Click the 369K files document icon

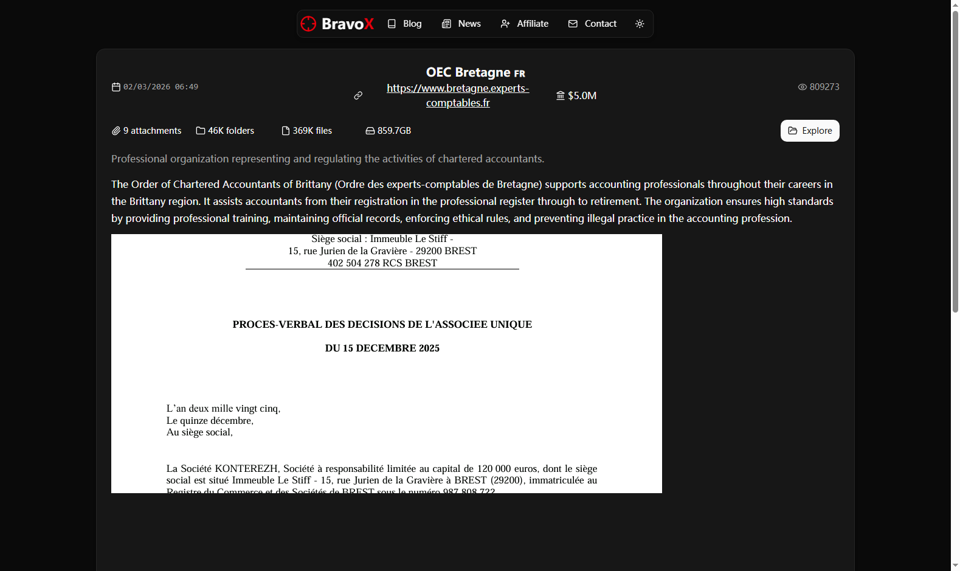pos(286,131)
